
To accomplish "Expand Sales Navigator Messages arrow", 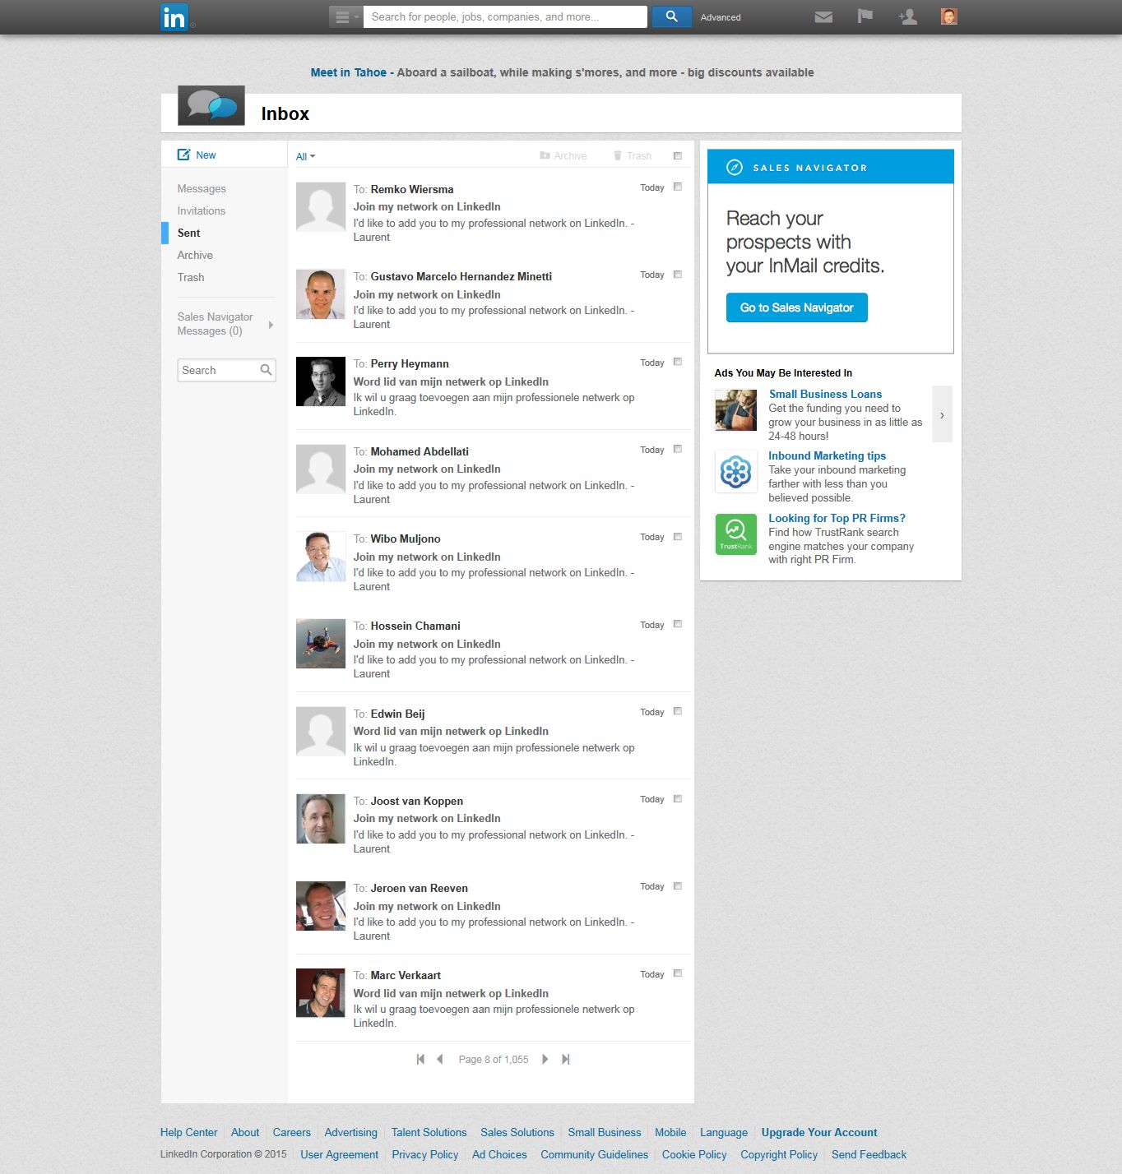I will (271, 325).
